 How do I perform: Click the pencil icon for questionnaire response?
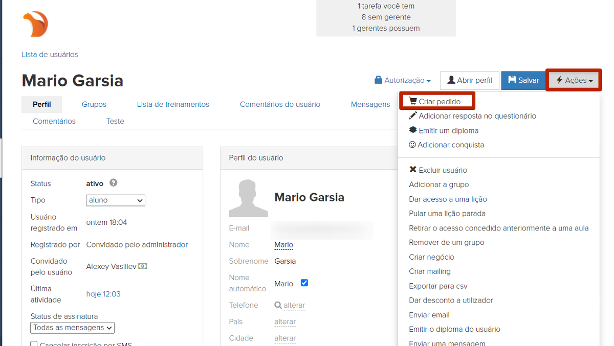click(x=413, y=116)
